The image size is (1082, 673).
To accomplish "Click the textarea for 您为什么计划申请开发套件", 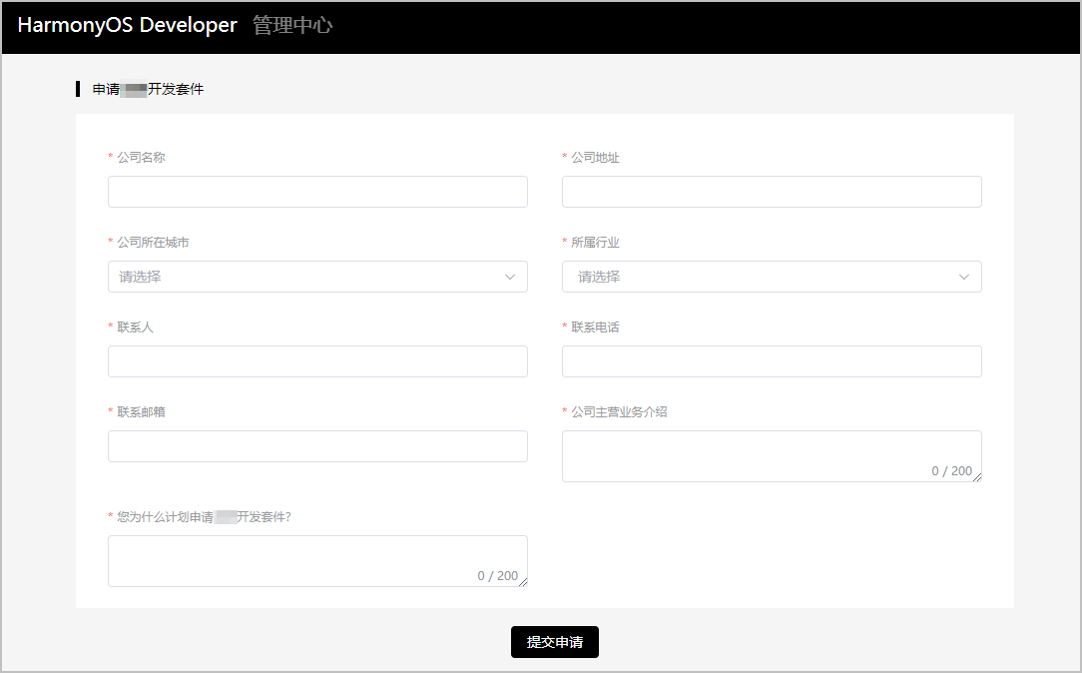I will pyautogui.click(x=299, y=556).
